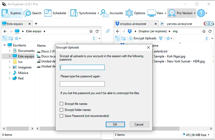Select the airbnb.txt file
The image size is (215, 140).
[161, 51]
